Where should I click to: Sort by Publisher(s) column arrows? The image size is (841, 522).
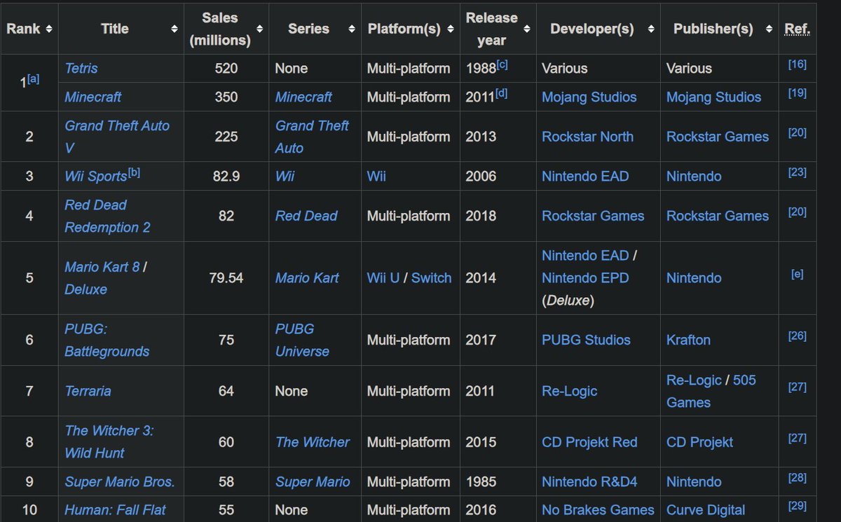(x=769, y=29)
